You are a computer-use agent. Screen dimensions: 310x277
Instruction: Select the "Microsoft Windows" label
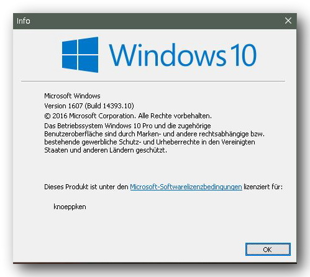point(72,96)
